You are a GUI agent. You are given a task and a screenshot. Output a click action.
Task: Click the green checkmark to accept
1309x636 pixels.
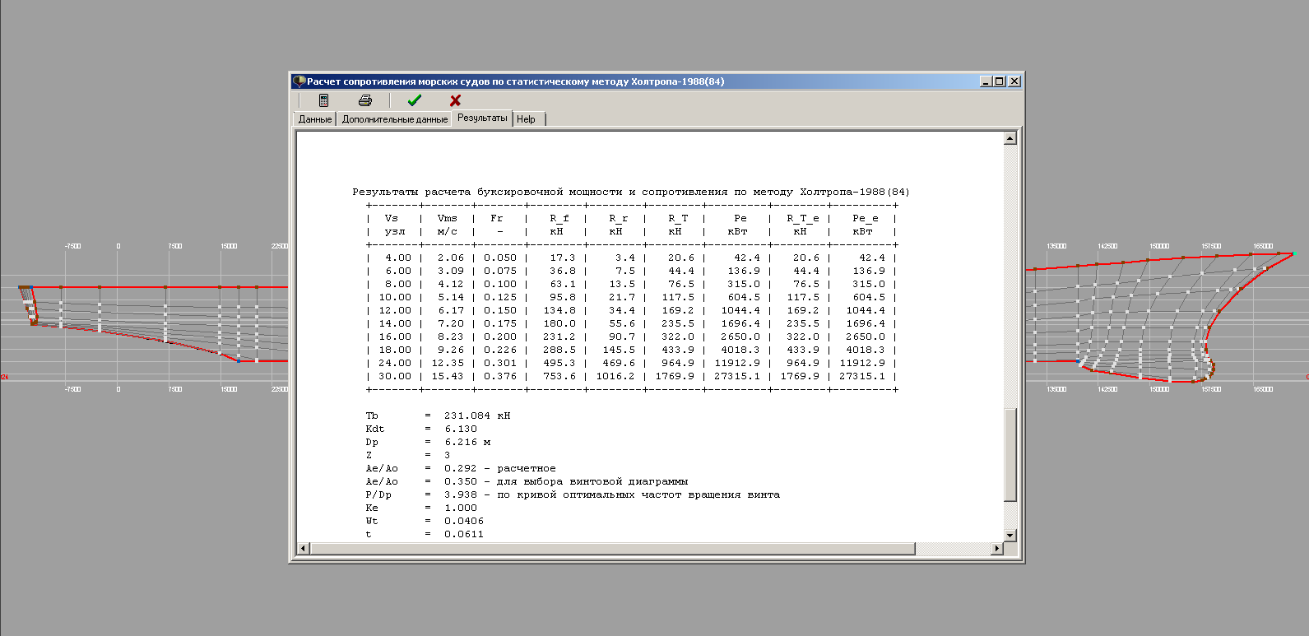pos(414,100)
